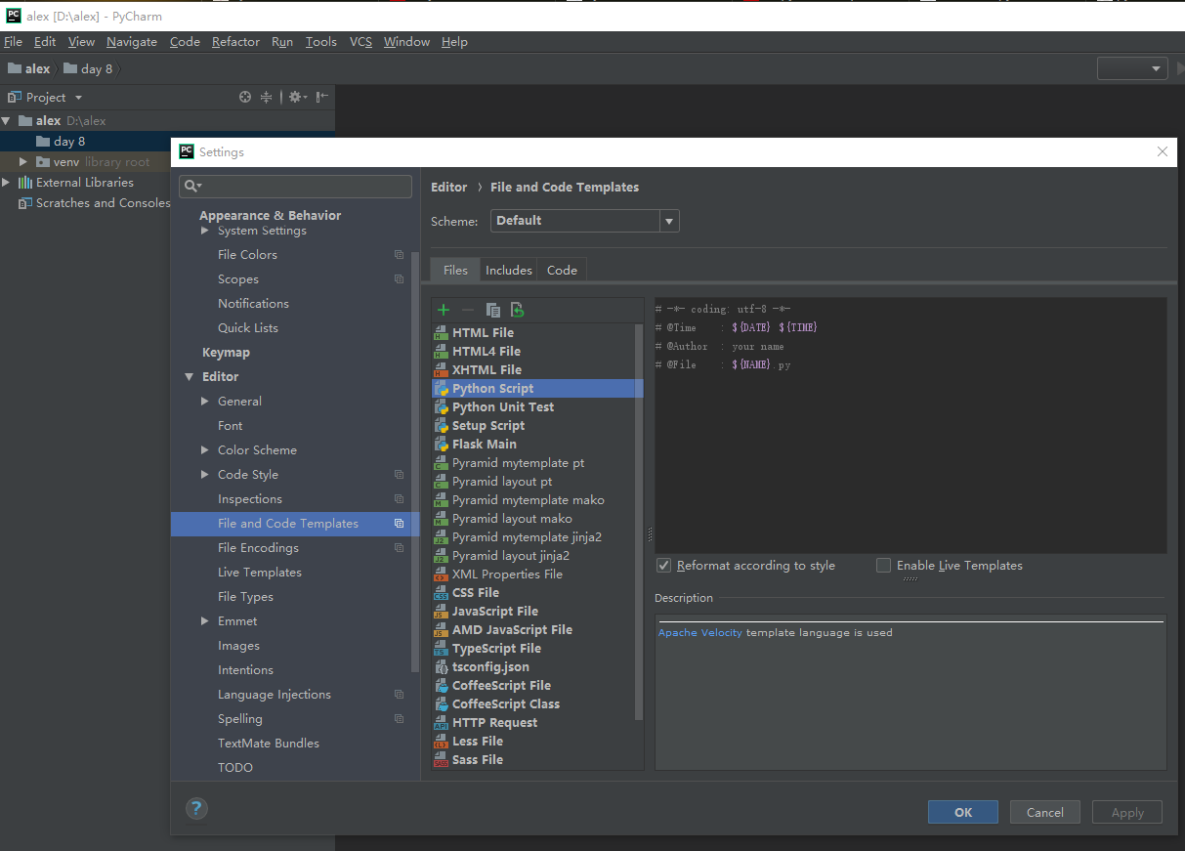Screen dimensions: 1185x851
Task: Click the scroll from source target icon
Action: 245,97
